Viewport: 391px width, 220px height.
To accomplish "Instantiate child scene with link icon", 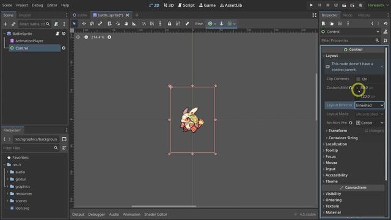I will (x=13, y=24).
